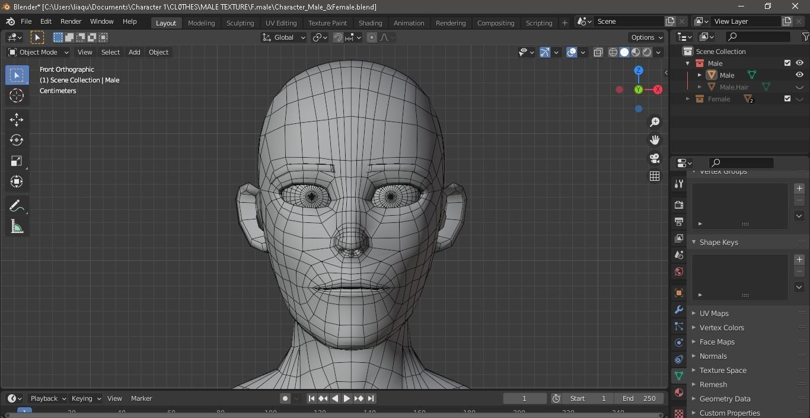Open Global transform orientation dropdown
This screenshot has width=810, height=418.
coord(283,37)
